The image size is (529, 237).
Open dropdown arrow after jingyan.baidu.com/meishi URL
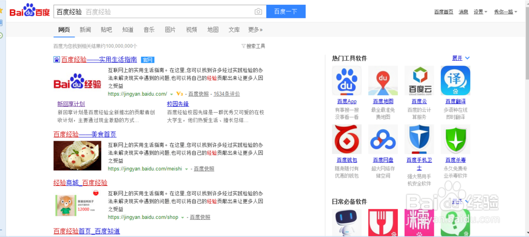point(186,169)
